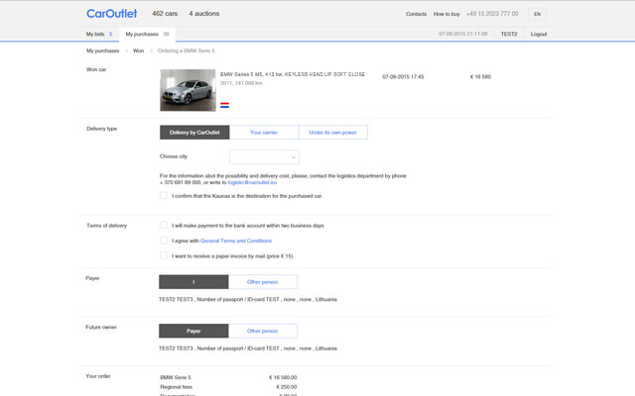Check the Kaunas destination confirmation box
This screenshot has height=396, width=635.
tap(164, 196)
